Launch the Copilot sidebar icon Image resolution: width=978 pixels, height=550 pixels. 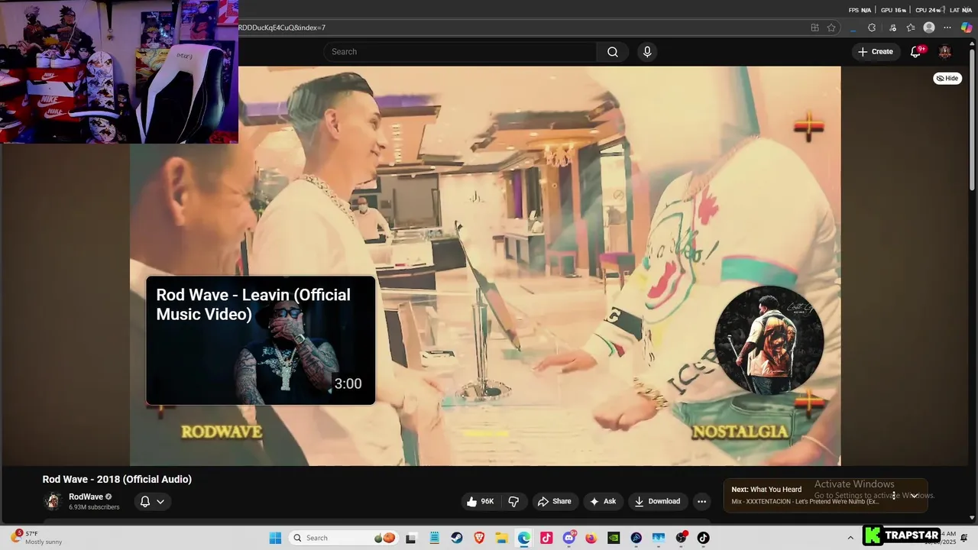tap(967, 27)
